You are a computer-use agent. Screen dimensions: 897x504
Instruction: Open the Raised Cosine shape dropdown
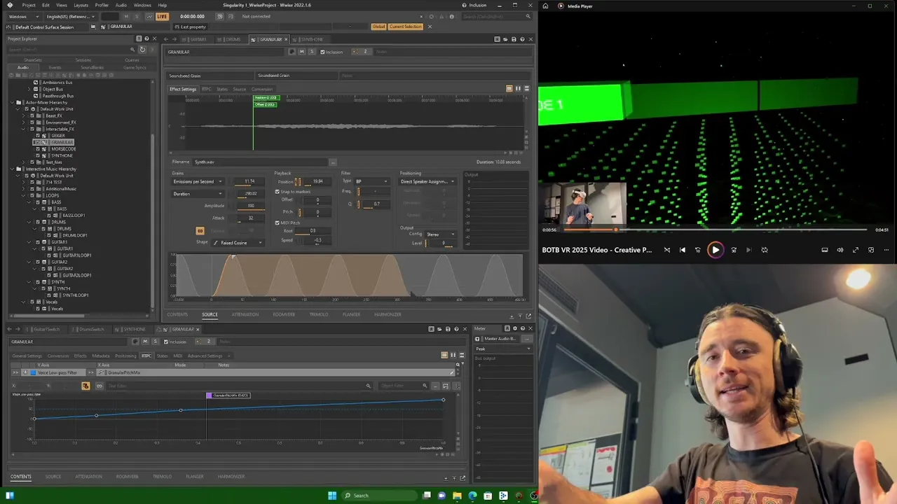(x=238, y=243)
